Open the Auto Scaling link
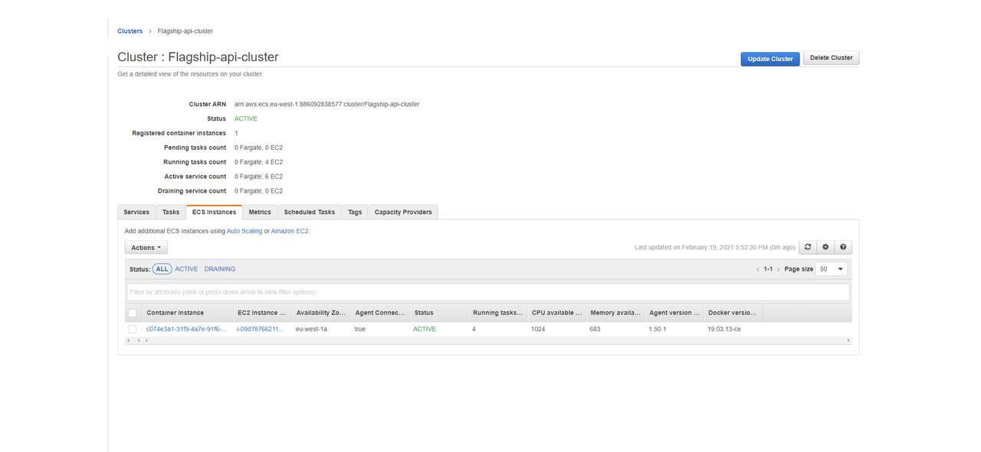981x452 pixels. [244, 231]
